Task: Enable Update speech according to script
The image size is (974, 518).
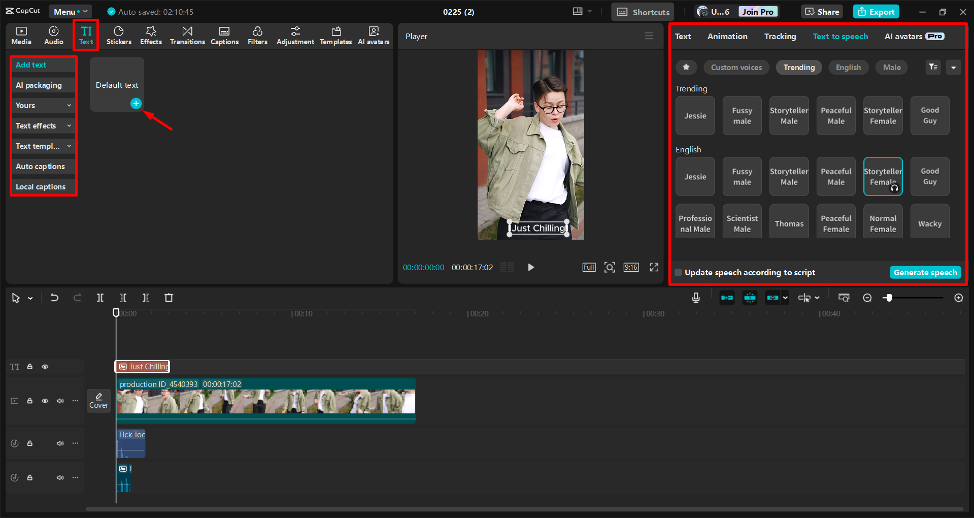Action: pyautogui.click(x=678, y=272)
